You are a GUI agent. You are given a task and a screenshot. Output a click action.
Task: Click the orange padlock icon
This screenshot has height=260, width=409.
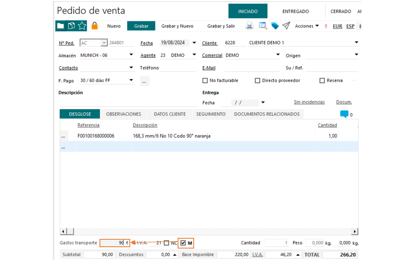click(95, 26)
